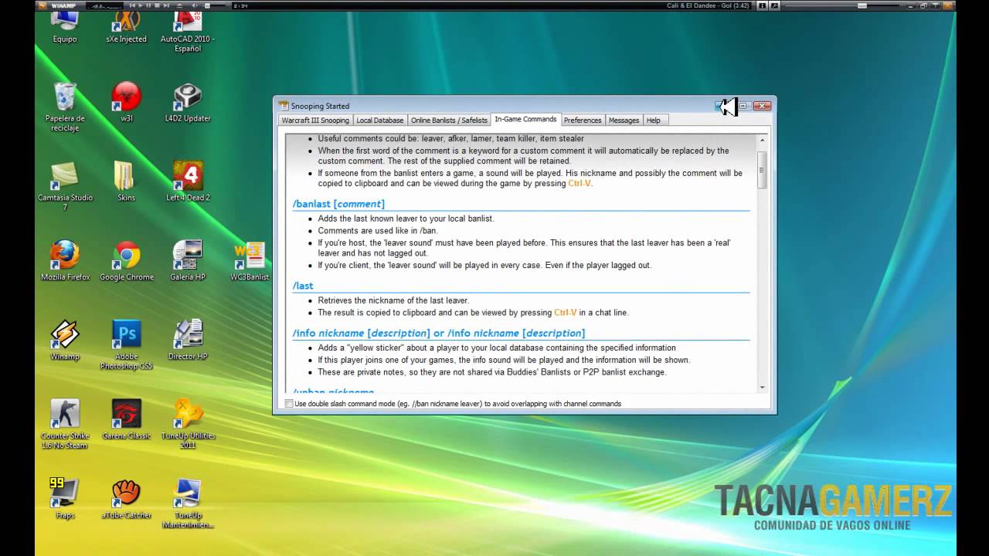989x556 pixels.
Task: Stop Winamp playback
Action: [x=157, y=5]
